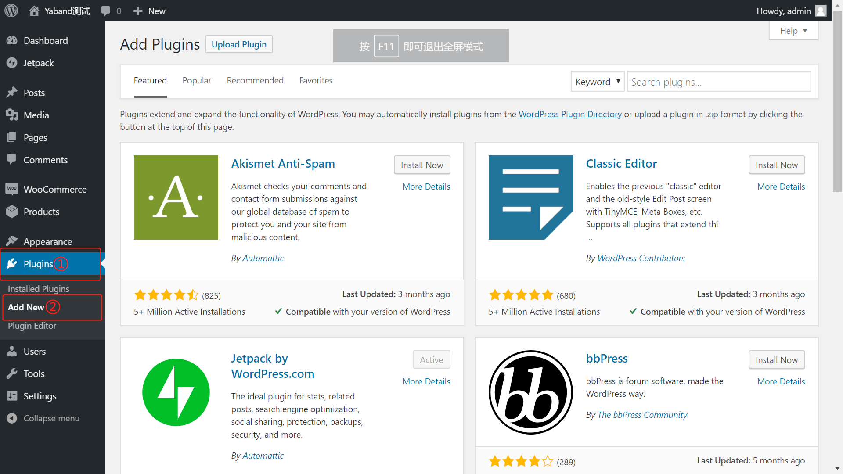
Task: Expand the Help panel dropdown
Action: coord(793,31)
